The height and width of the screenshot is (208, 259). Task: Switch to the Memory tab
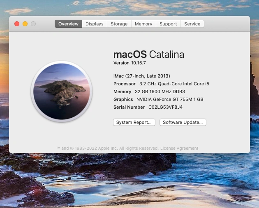pos(143,24)
